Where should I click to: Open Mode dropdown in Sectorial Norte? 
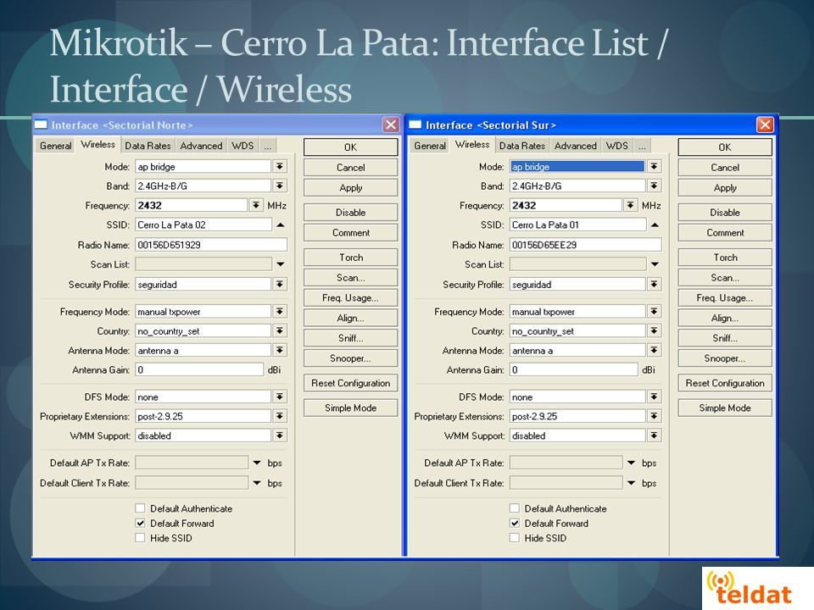coord(280,167)
